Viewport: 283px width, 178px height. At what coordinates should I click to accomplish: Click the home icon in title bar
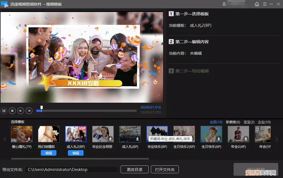pyautogui.click(x=257, y=4)
